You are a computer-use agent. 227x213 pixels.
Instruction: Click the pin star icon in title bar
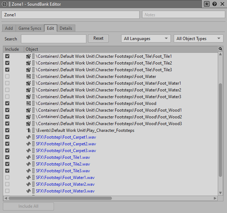coord(207,4)
